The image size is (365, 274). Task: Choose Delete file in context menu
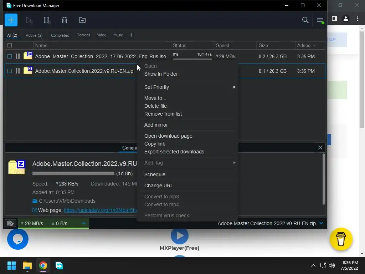pyautogui.click(x=155, y=106)
